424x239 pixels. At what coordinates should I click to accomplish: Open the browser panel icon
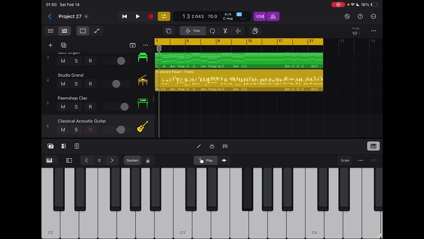point(50,146)
